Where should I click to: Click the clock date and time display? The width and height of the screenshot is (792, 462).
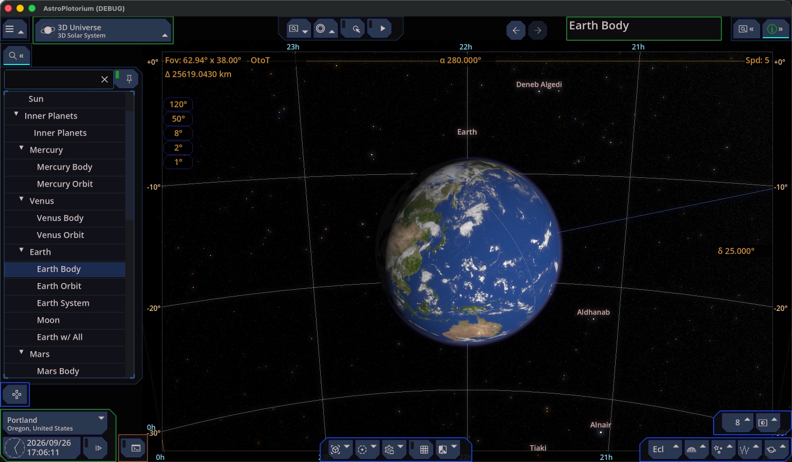click(x=41, y=448)
